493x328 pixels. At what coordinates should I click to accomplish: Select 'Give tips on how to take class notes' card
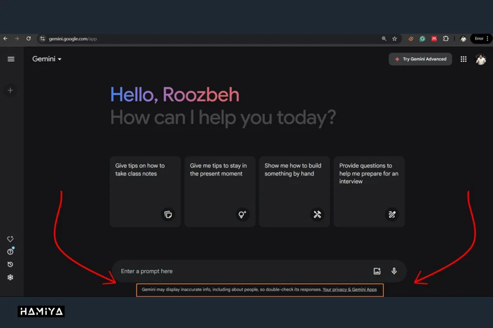pos(145,192)
